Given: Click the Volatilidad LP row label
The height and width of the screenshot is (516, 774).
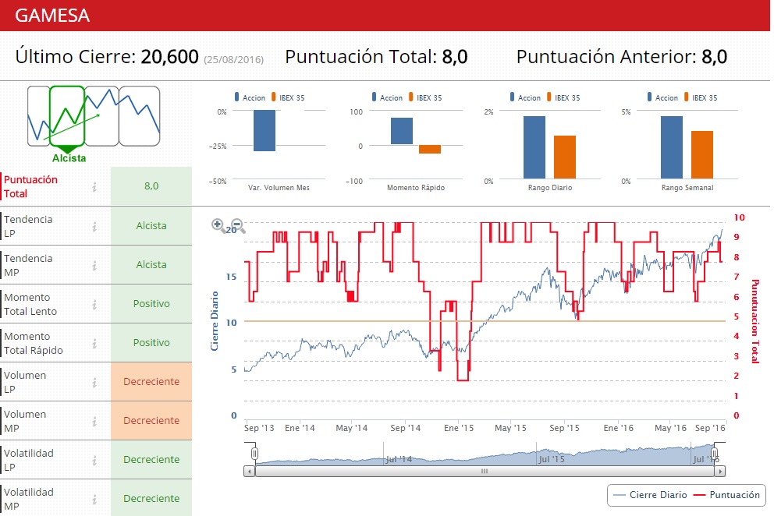Looking at the screenshot, I should (29, 460).
